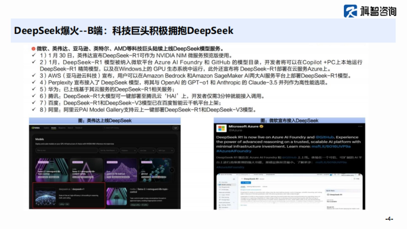Collapse the Azure AI Foundry sidebar
The height and width of the screenshot is (229, 407).
coord(234,179)
